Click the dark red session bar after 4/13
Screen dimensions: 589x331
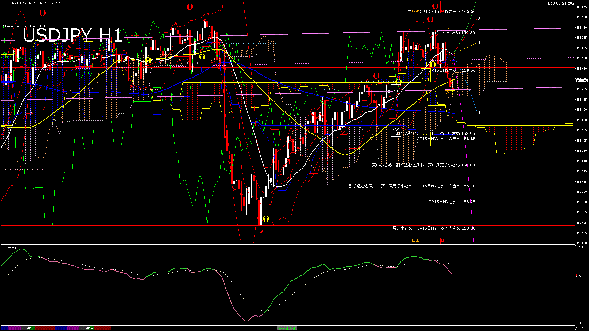pos(45,328)
